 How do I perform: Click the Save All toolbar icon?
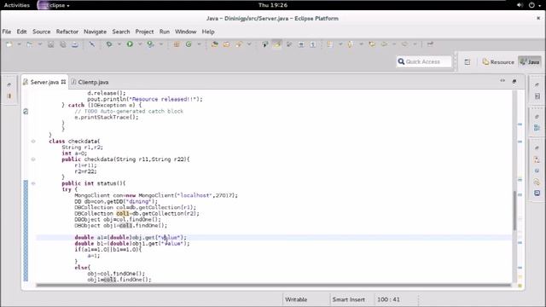pyautogui.click(x=63, y=44)
